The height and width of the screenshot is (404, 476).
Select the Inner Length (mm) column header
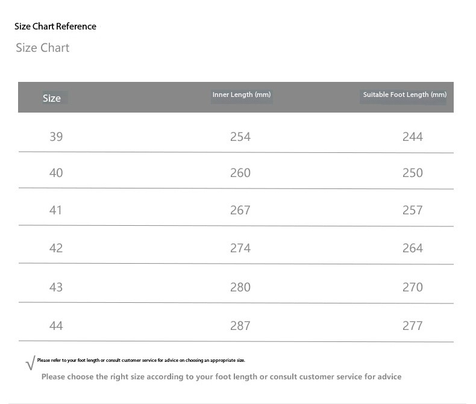(242, 95)
